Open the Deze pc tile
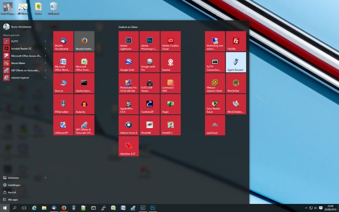This screenshot has height=212, width=339. click(63, 83)
